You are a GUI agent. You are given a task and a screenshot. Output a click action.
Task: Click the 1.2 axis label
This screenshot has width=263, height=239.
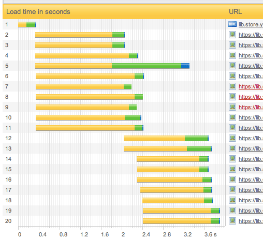(84, 234)
